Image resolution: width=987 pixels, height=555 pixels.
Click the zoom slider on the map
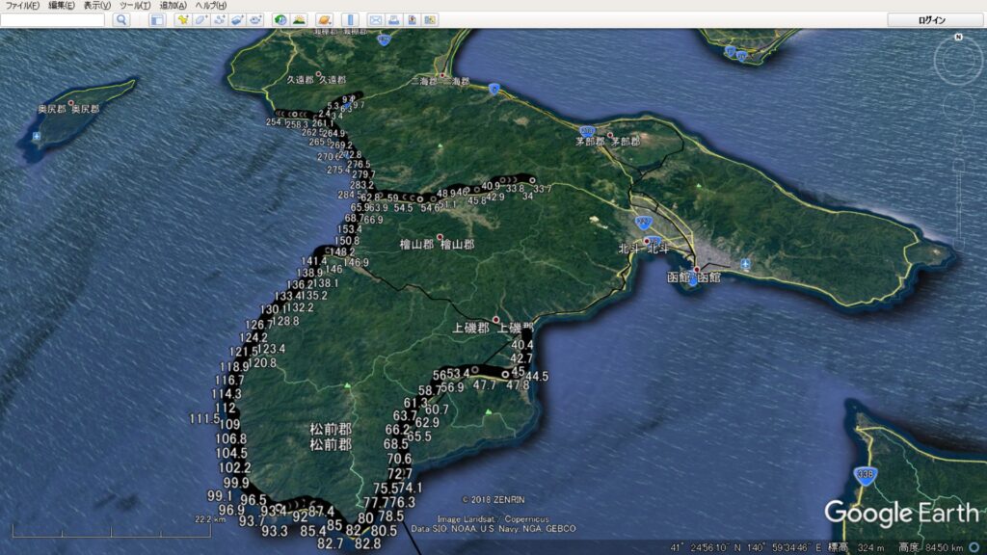click(x=958, y=193)
